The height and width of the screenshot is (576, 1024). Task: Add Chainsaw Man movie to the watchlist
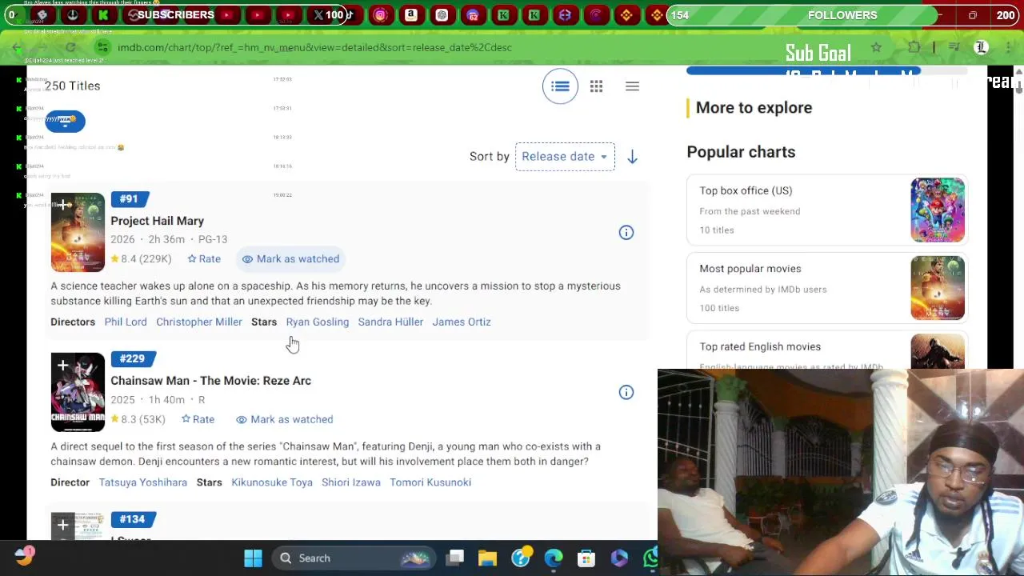(x=62, y=366)
